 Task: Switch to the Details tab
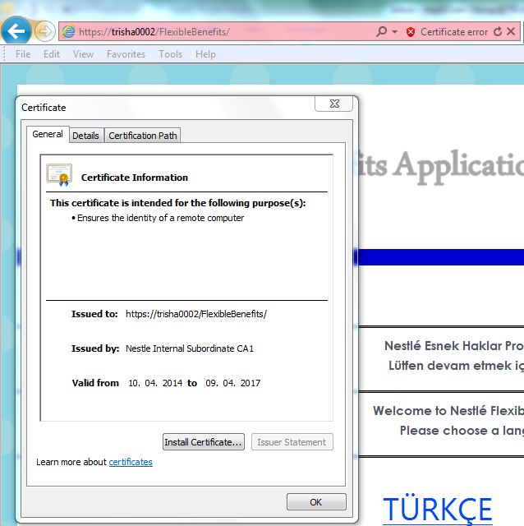click(x=85, y=136)
